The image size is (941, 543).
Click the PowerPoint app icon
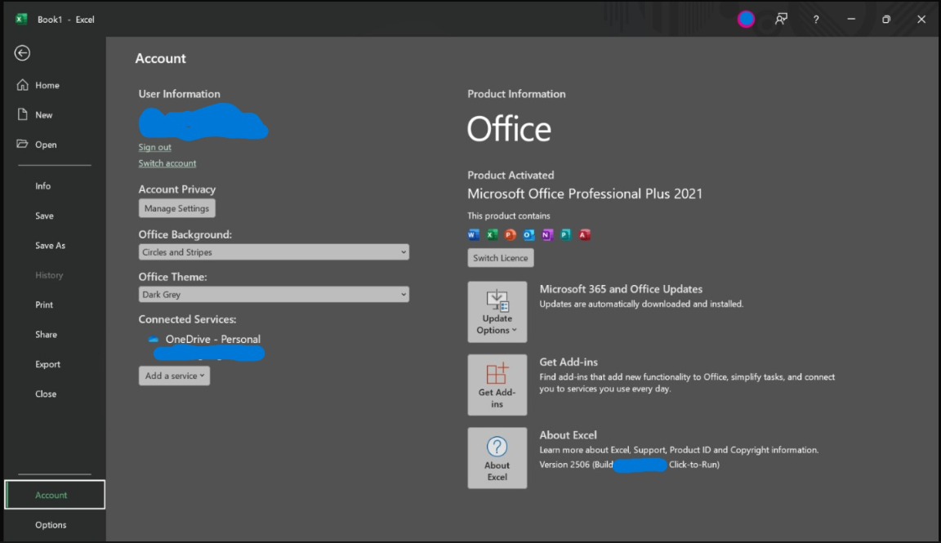pyautogui.click(x=510, y=234)
